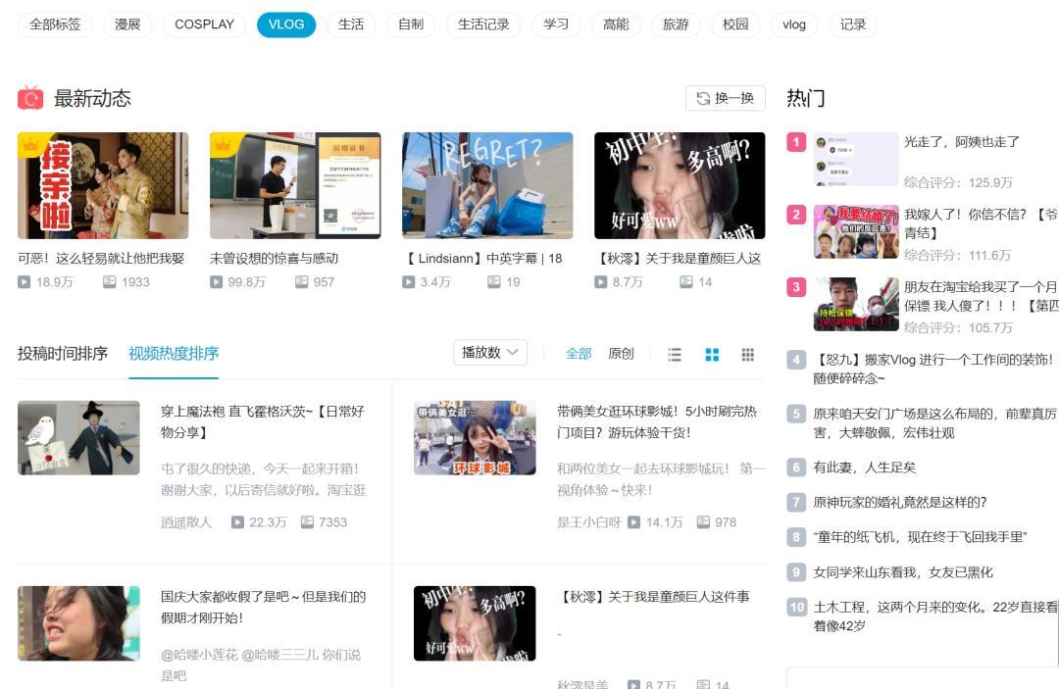Switch to list view layout icon
The image size is (1059, 689).
coord(675,355)
